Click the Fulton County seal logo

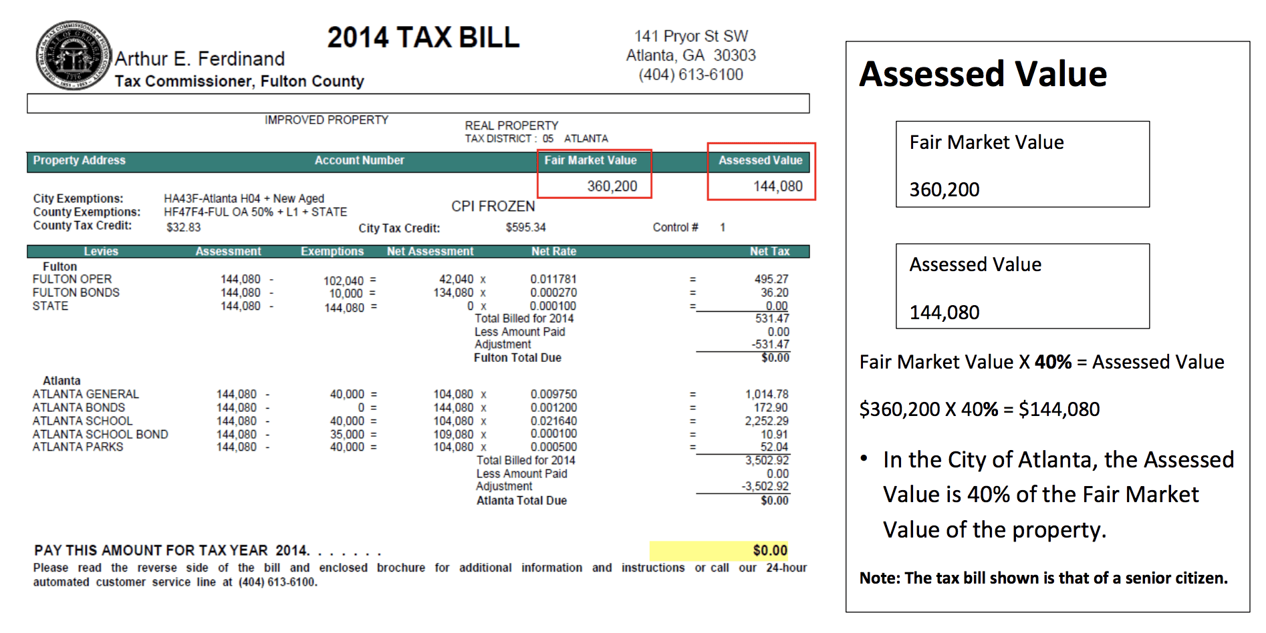73,55
